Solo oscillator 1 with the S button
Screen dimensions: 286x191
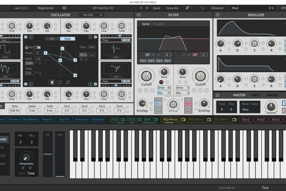(31, 37)
